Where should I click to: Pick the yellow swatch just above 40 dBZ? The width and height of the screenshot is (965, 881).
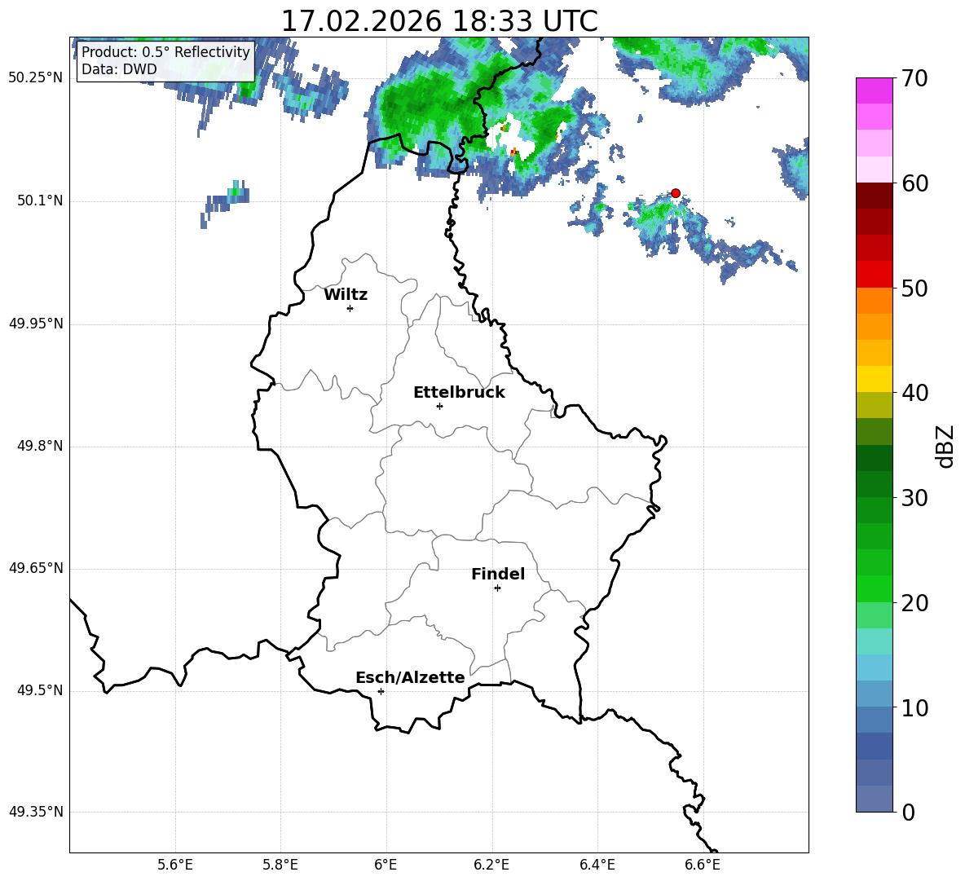click(x=874, y=379)
